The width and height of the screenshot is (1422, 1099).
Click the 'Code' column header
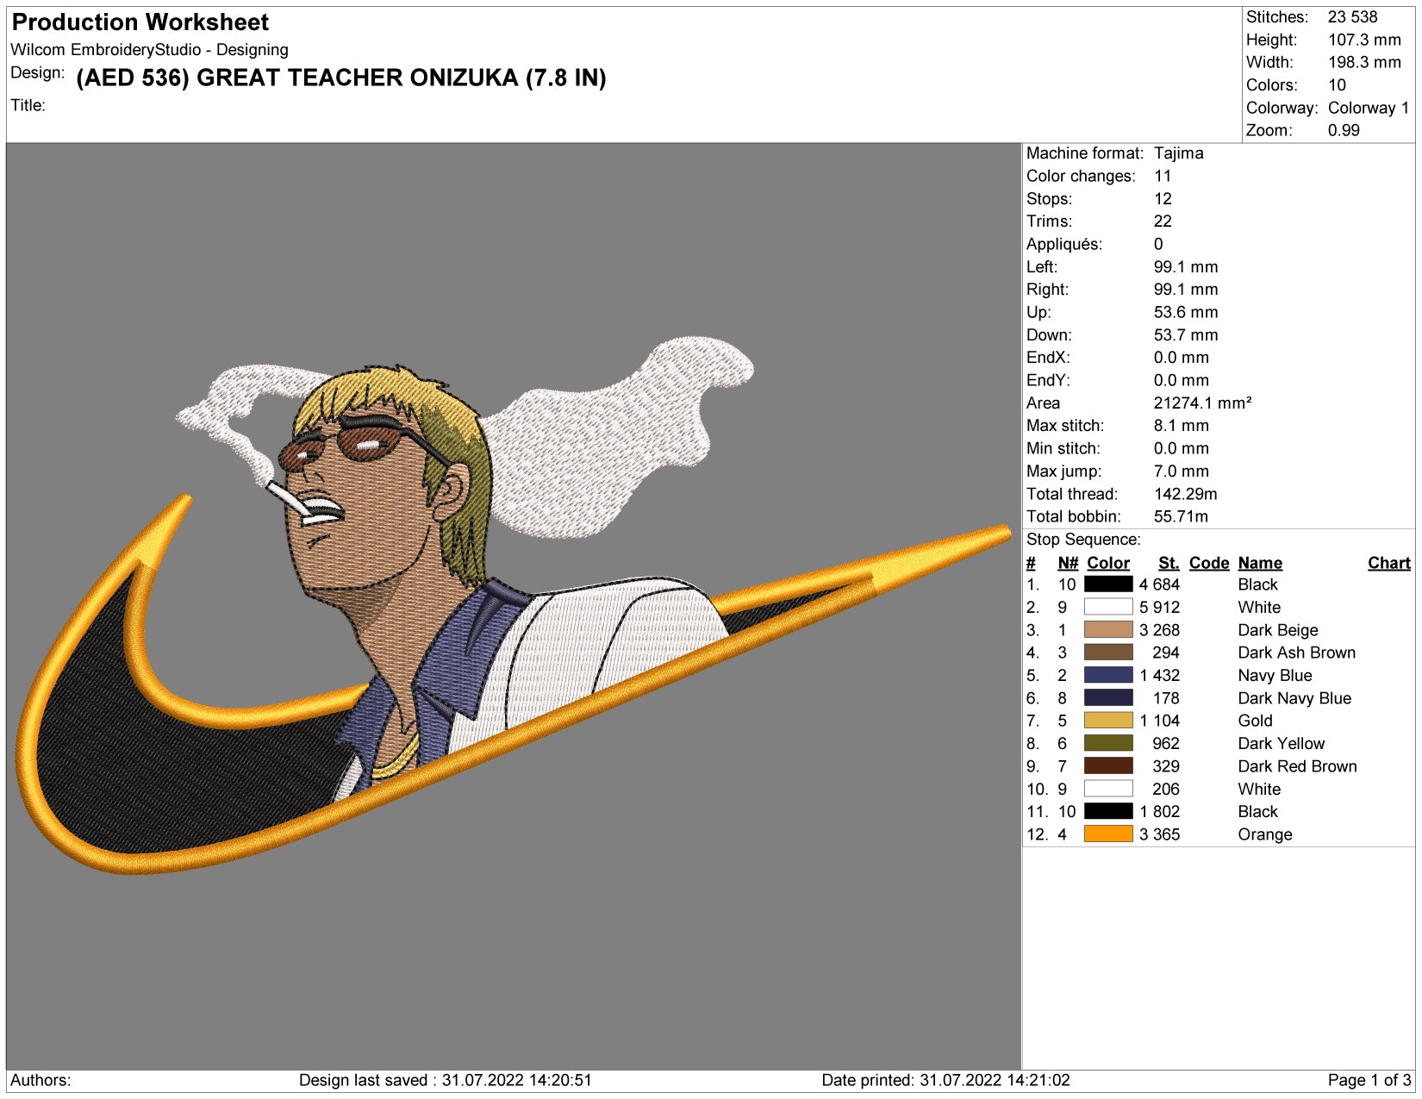(1209, 563)
